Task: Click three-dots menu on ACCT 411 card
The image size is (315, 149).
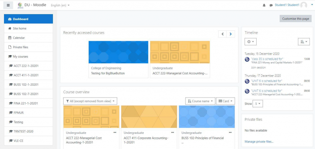Action: tap(173, 132)
